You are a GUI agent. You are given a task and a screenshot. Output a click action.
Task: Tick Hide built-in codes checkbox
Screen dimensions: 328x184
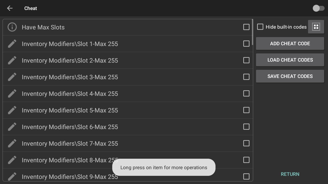[x=260, y=27]
